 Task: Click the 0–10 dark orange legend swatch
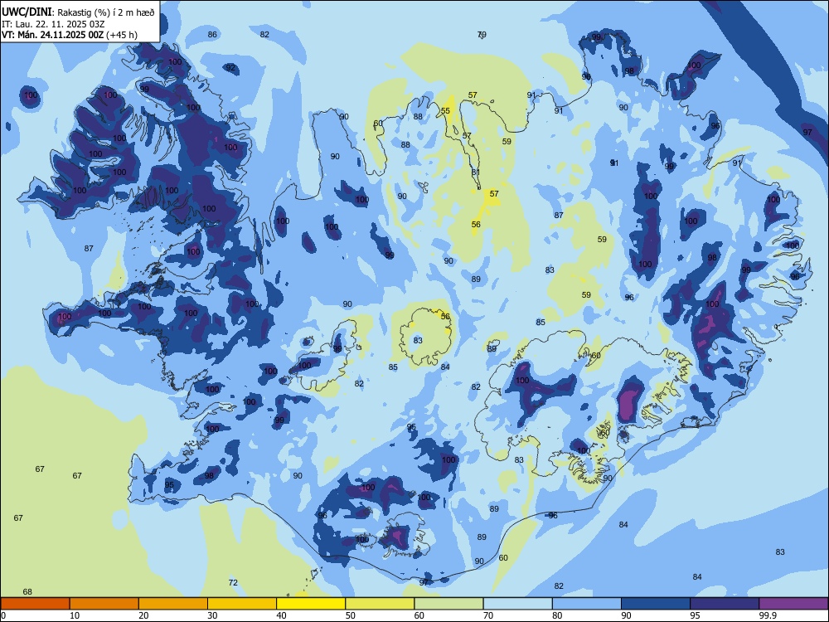point(35,604)
